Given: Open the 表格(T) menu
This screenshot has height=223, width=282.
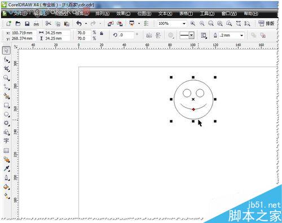Looking at the screenshot, I should pos(186,14).
